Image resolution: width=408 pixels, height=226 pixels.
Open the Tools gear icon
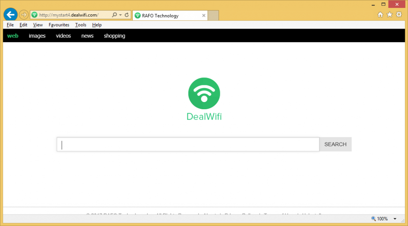399,15
